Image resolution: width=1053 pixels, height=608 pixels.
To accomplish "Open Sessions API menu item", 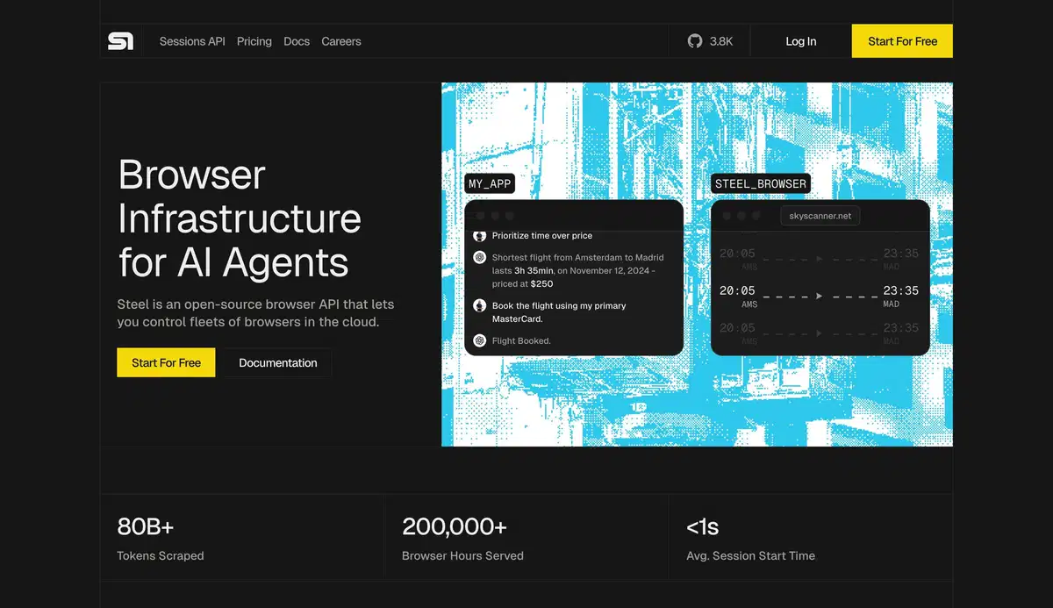I will [x=192, y=41].
